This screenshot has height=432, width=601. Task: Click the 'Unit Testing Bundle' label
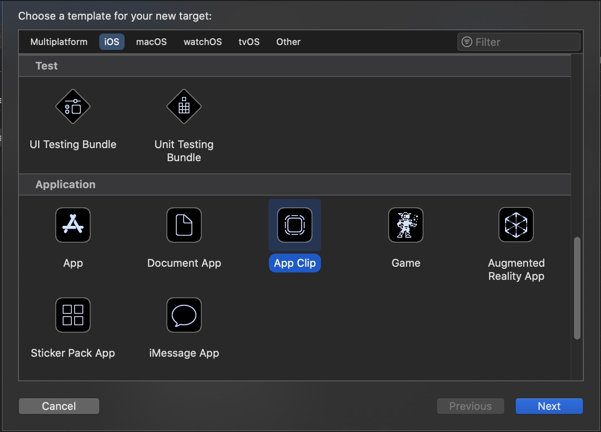tap(184, 151)
